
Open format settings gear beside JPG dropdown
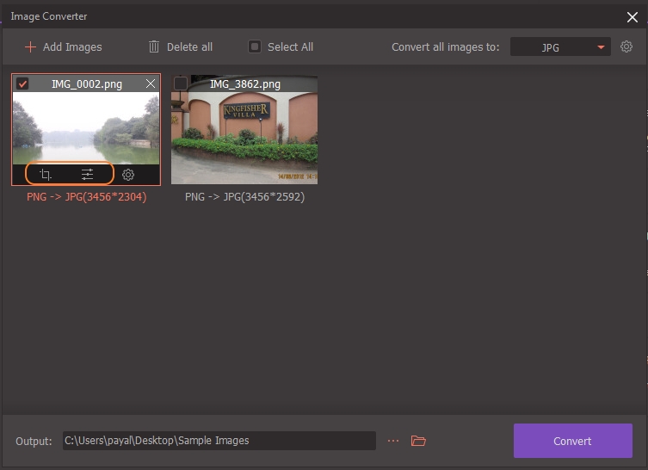[626, 46]
